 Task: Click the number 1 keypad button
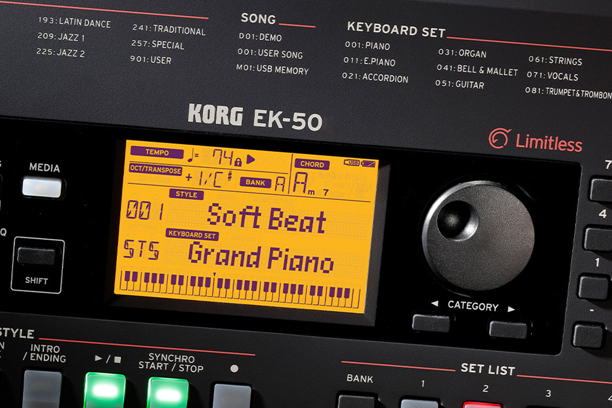click(x=594, y=287)
